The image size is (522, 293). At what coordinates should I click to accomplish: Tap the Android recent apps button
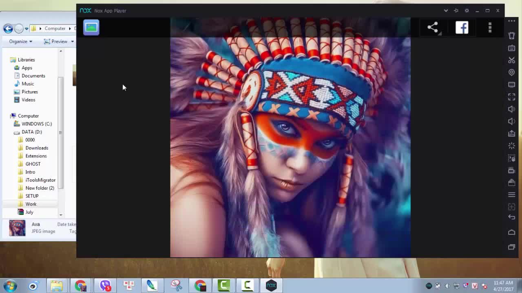click(x=511, y=247)
